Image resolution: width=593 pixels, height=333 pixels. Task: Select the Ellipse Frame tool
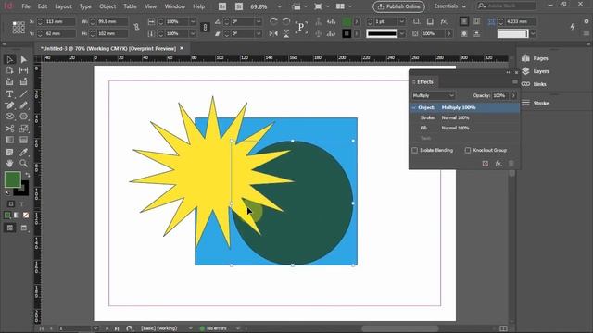point(10,117)
